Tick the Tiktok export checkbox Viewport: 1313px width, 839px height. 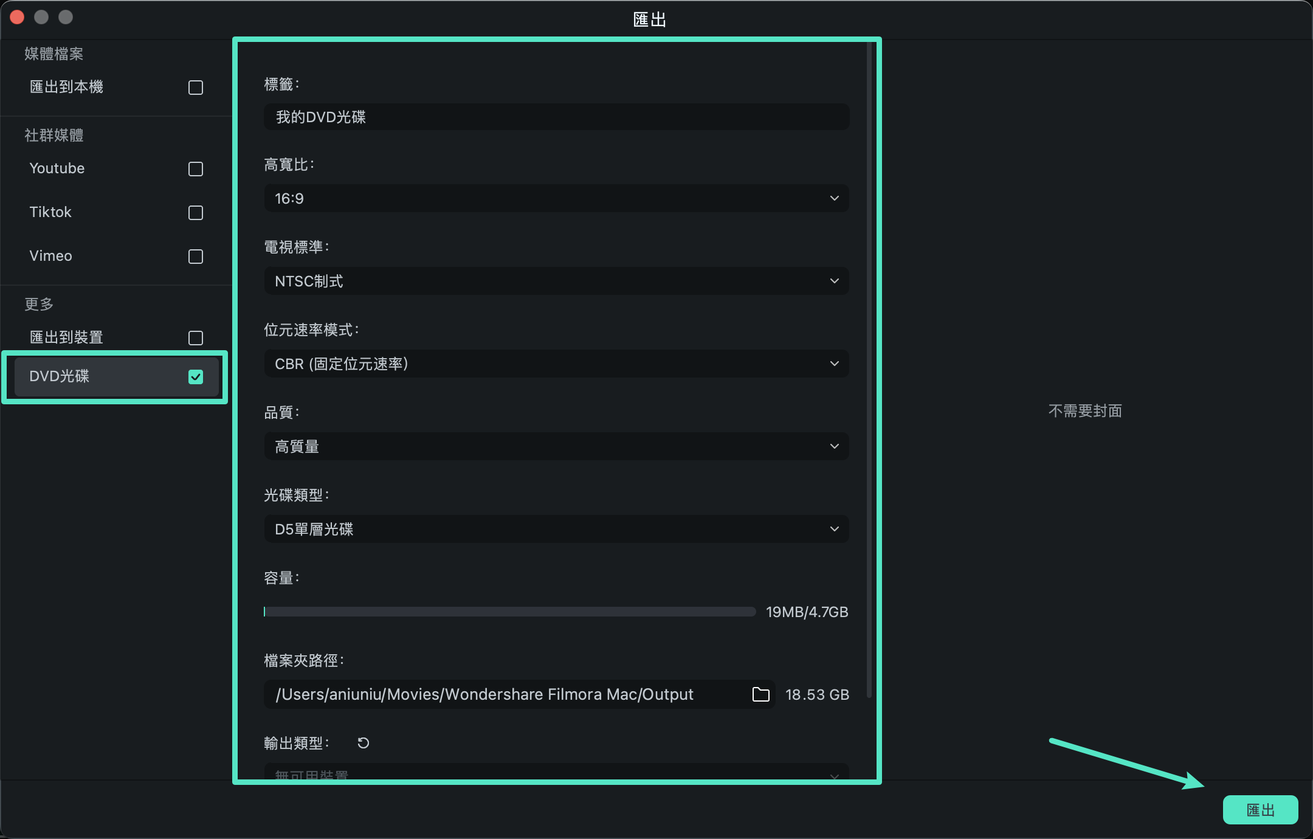196,213
